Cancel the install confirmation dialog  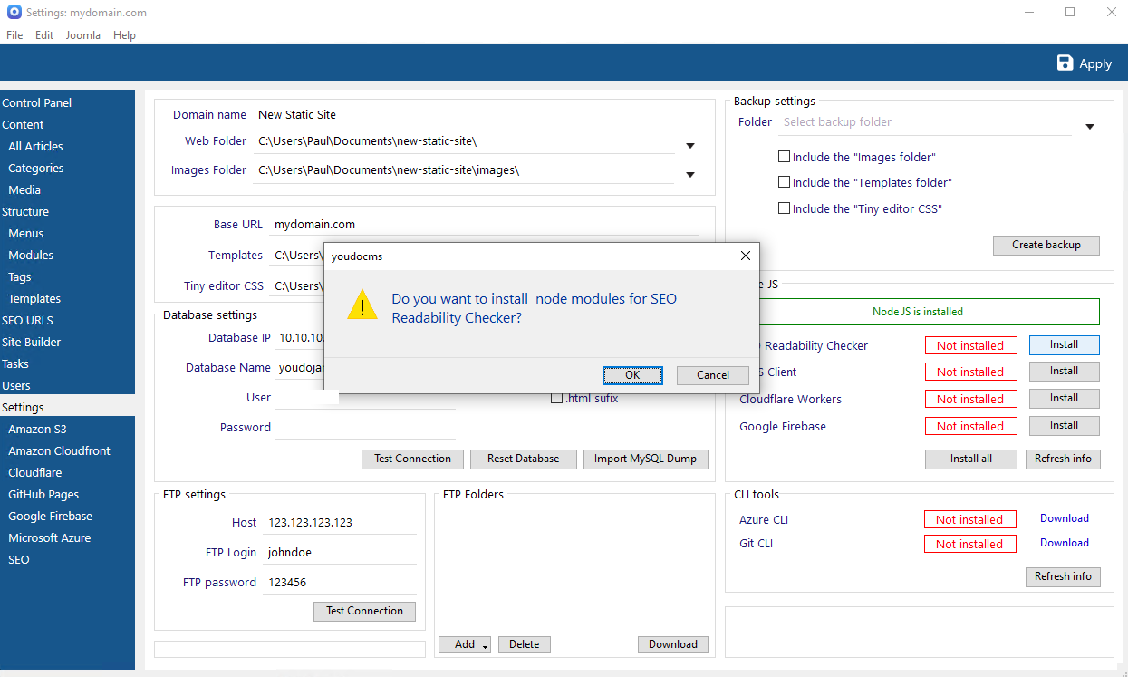712,375
